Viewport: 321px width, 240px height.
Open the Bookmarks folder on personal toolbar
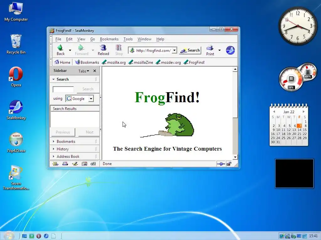pyautogui.click(x=87, y=62)
